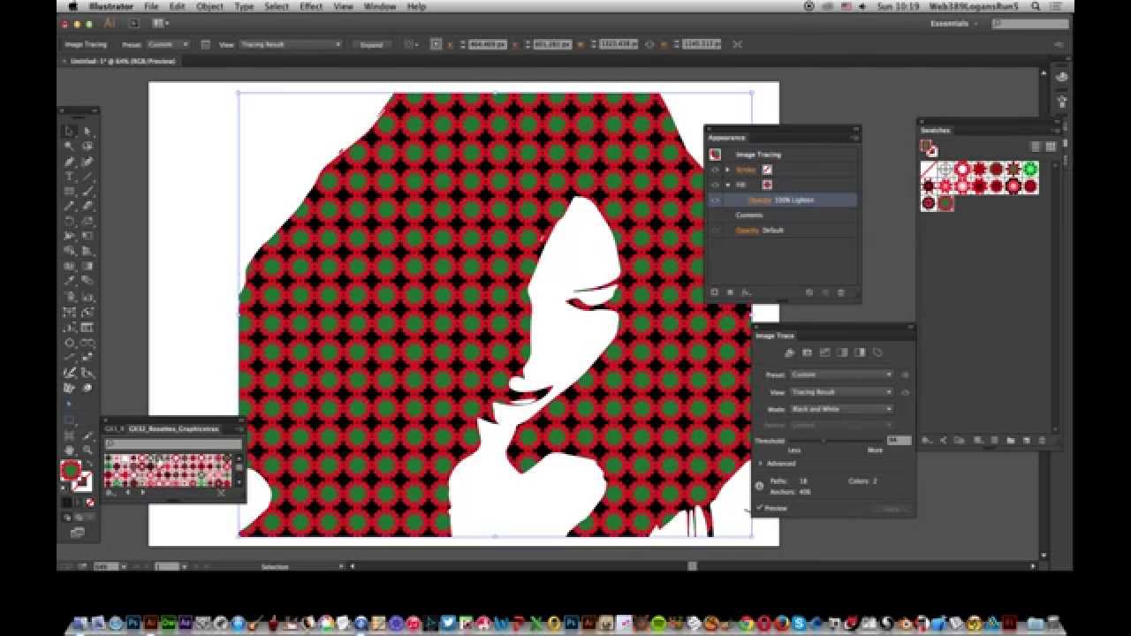The height and width of the screenshot is (636, 1131).
Task: Open the Preset dropdown in Image Trace panel
Action: pos(842,375)
